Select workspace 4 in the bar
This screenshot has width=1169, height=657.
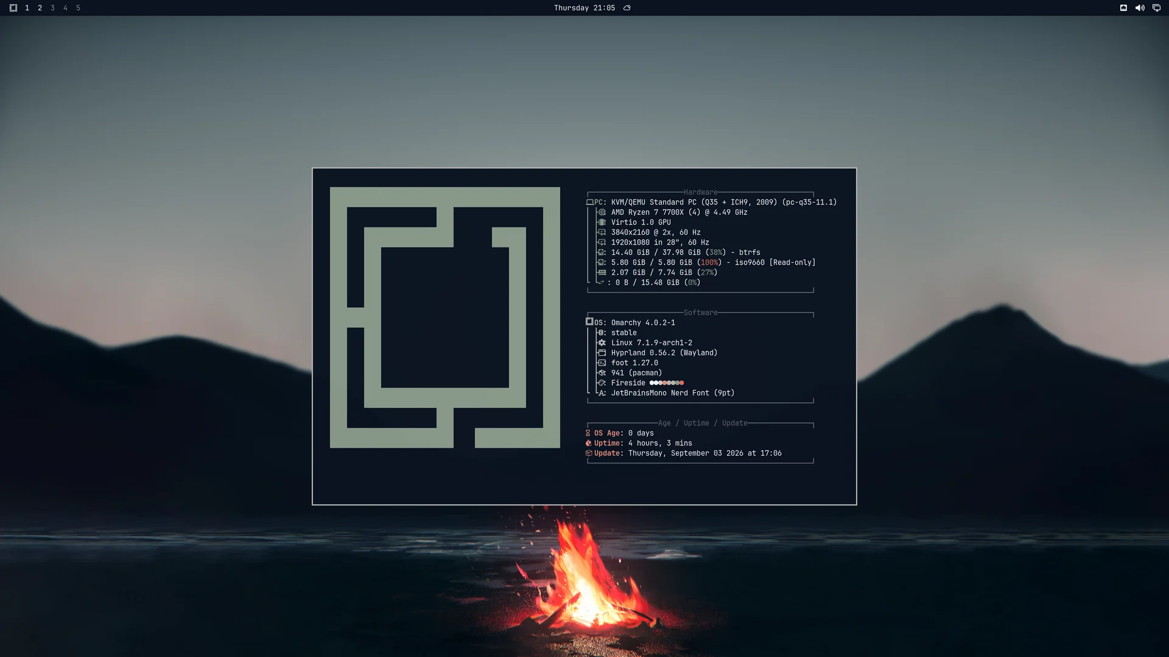[x=65, y=8]
